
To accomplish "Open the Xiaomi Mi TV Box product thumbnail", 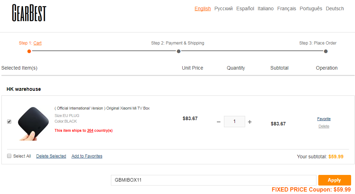I will (x=33, y=124).
